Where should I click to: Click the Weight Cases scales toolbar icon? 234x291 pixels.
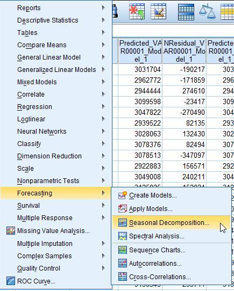[208, 12]
